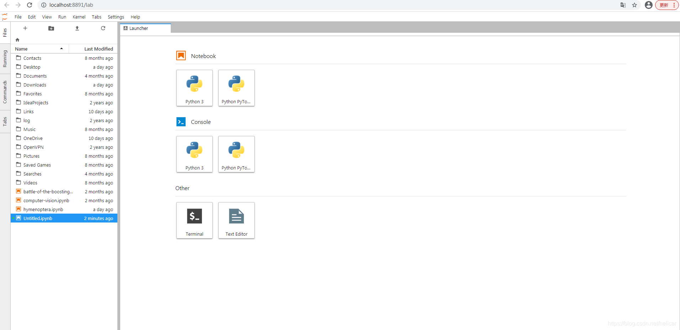Screen dimensions: 680x330
Task: Switch to the Tabs sidebar panel
Action: click(5, 121)
